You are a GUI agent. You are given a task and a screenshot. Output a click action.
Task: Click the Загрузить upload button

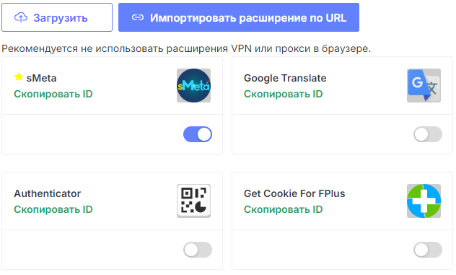(x=57, y=17)
